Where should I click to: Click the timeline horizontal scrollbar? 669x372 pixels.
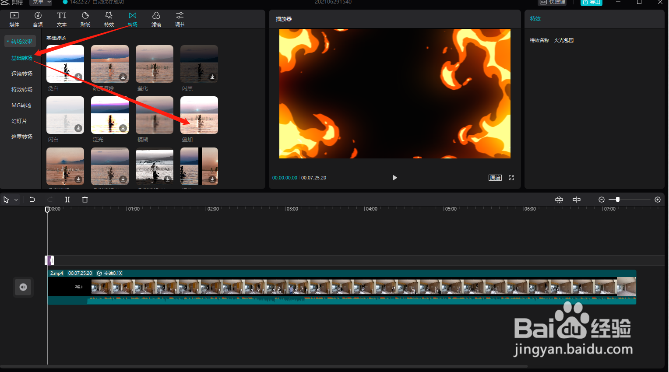264,366
